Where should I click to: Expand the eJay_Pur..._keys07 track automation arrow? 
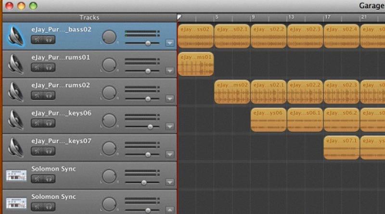tap(170, 154)
